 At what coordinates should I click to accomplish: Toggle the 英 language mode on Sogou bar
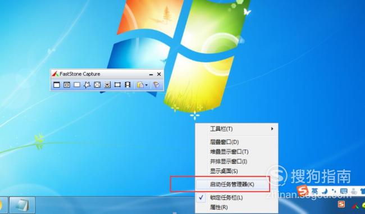point(314,191)
